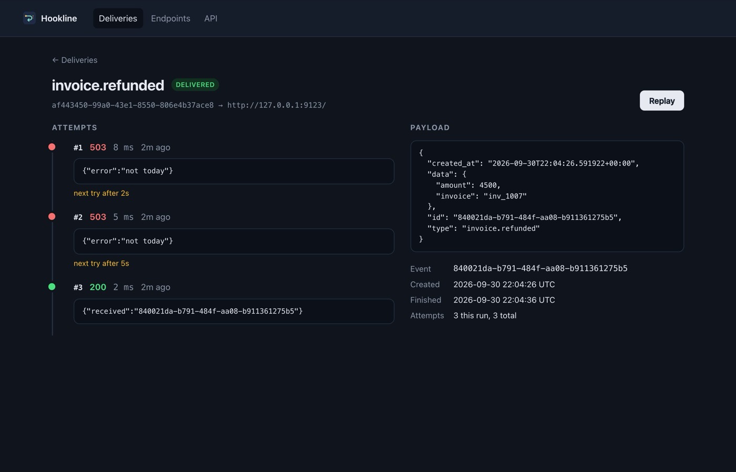Image resolution: width=736 pixels, height=472 pixels.
Task: Click the DELIVERED status badge
Action: [195, 85]
